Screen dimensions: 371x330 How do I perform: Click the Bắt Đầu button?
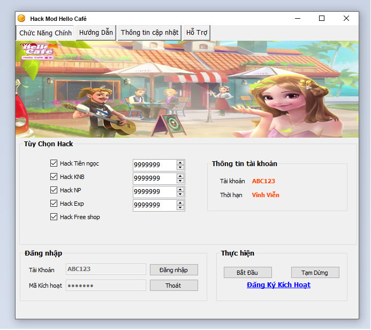[x=248, y=273]
